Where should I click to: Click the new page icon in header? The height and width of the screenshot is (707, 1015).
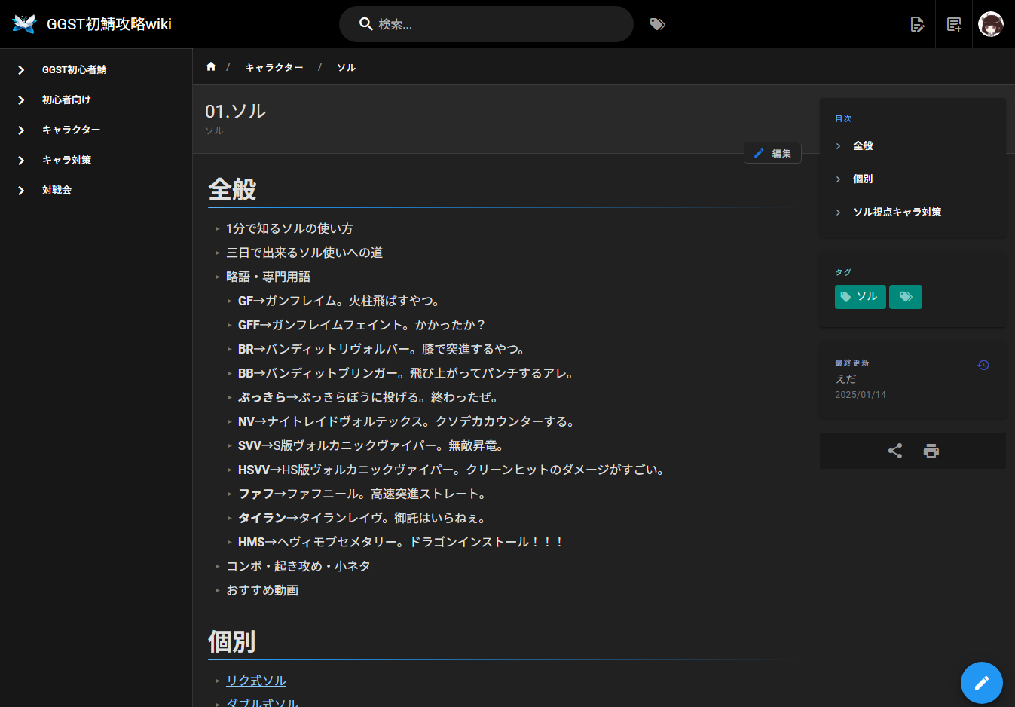954,24
